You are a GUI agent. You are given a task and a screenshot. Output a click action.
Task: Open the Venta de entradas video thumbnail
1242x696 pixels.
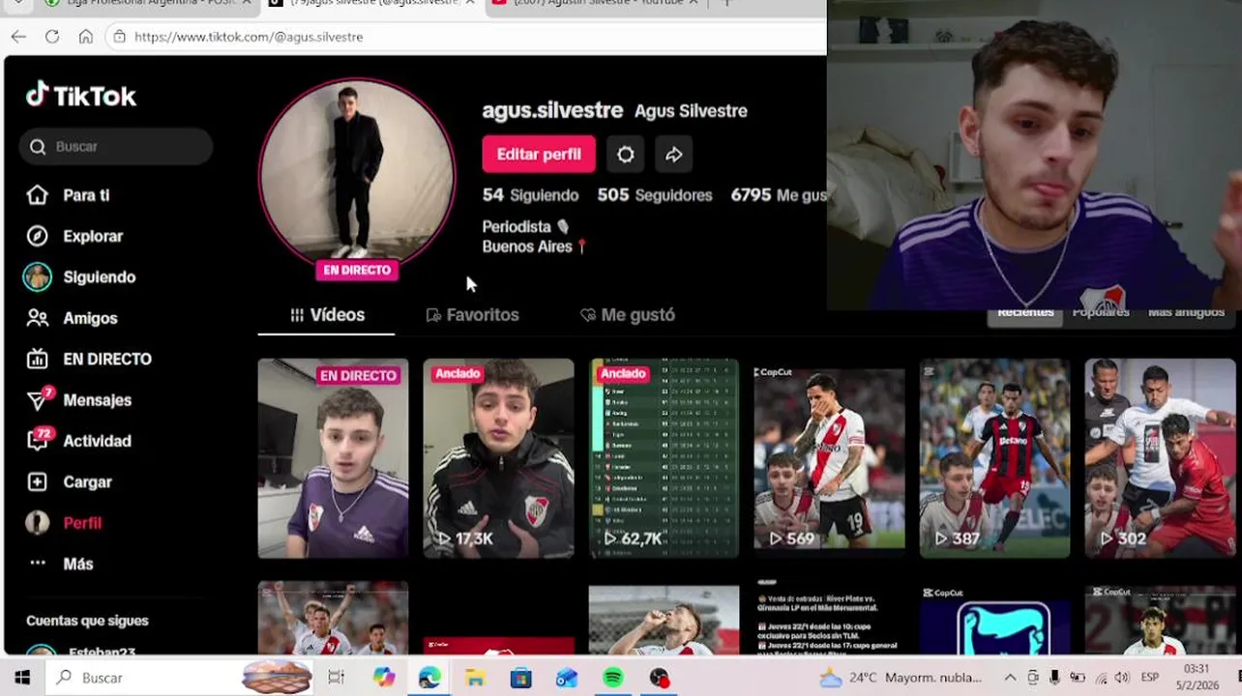[x=829, y=618]
